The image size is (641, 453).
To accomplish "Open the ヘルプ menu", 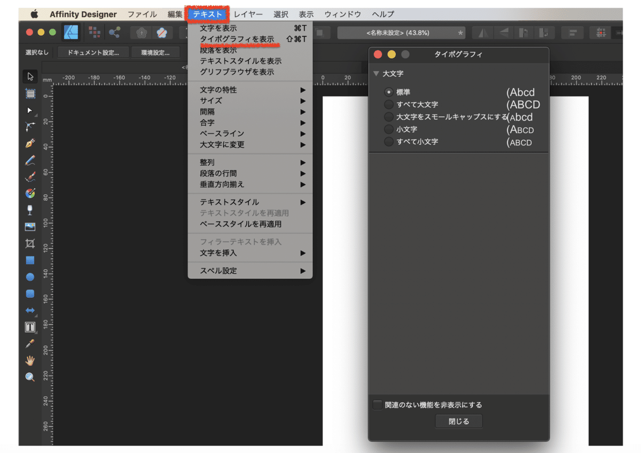I will pos(383,14).
